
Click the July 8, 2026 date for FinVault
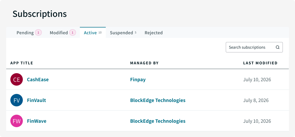pos(256,100)
